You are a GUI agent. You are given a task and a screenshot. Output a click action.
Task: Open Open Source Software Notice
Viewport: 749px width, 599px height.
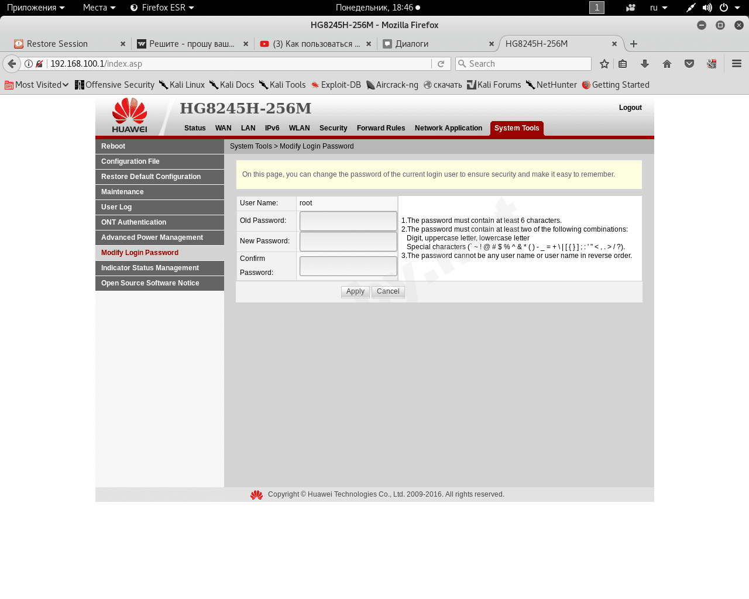(160, 283)
